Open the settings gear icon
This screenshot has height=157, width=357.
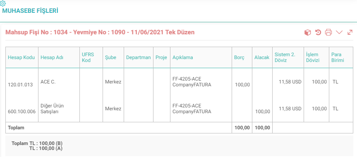3,3
